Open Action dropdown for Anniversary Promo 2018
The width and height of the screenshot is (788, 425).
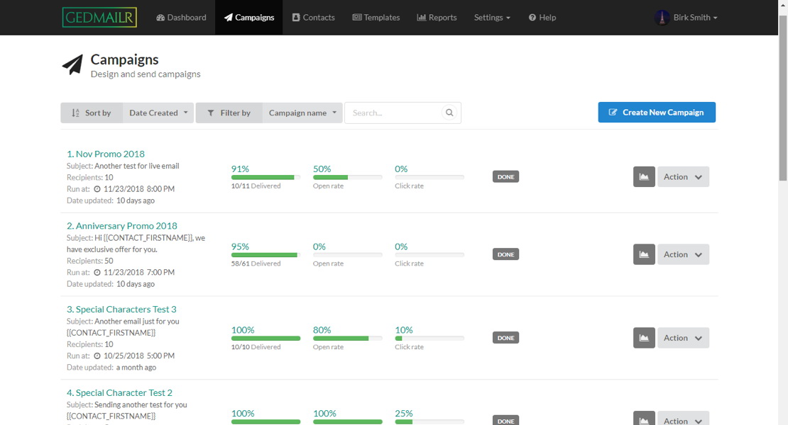coord(683,254)
